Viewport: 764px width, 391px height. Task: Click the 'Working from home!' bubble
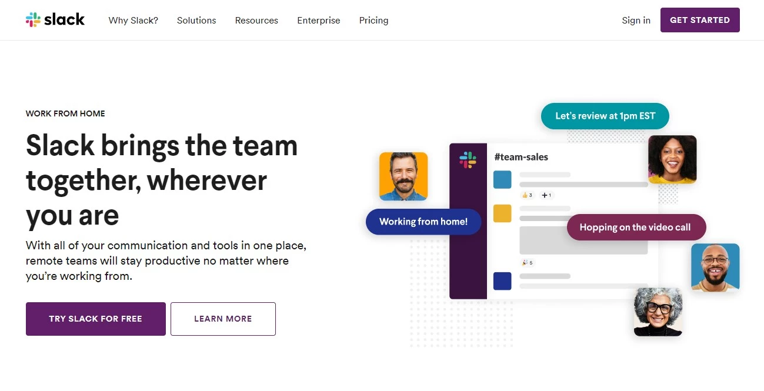coord(423,222)
